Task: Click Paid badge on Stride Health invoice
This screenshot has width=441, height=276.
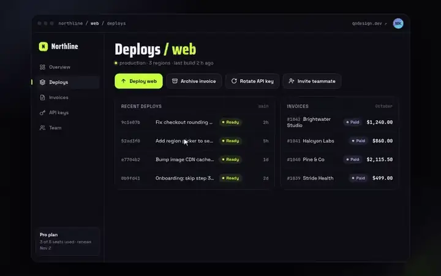Action: pyautogui.click(x=358, y=178)
